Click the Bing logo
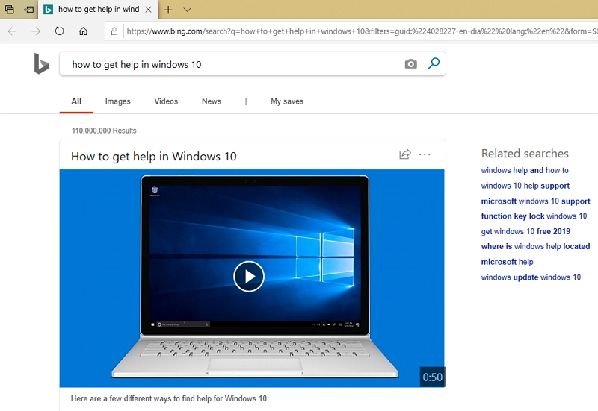 42,63
